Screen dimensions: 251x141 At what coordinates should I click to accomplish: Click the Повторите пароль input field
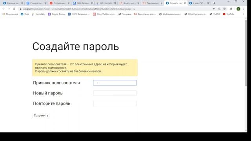tap(115, 103)
